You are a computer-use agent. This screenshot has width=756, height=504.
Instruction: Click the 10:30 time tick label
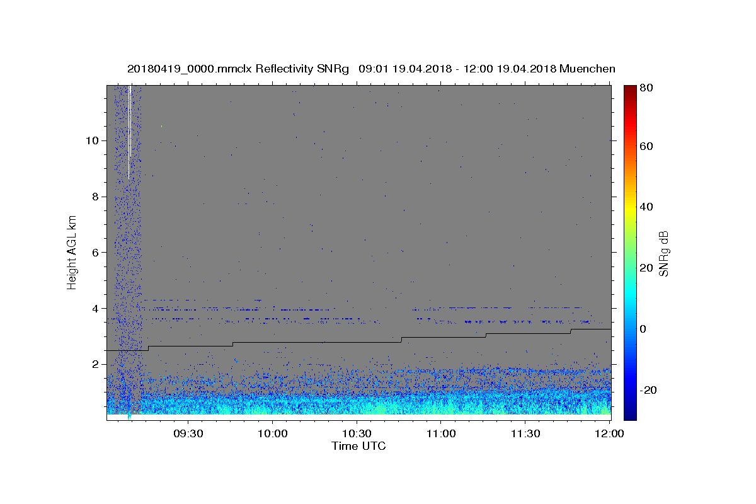click(357, 433)
